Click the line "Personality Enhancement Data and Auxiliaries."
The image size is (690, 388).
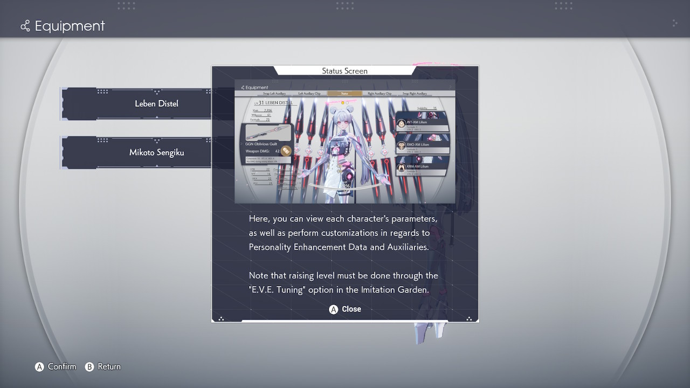[x=339, y=247]
